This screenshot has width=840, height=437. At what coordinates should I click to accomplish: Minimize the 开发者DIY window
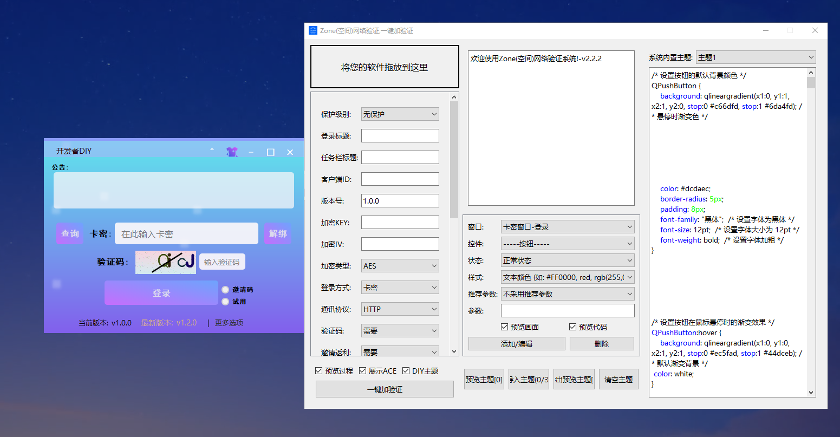click(x=251, y=152)
